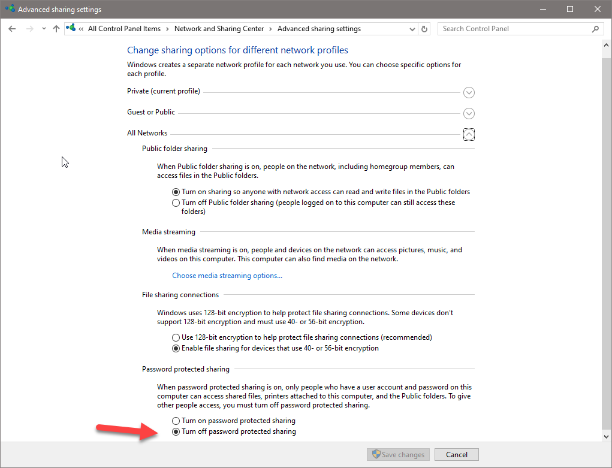Go to All Control Panel Items breadcrumb
The image size is (612, 468).
point(124,29)
